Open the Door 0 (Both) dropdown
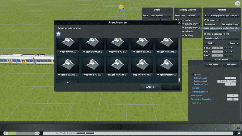The height and width of the screenshot is (136, 242). (161, 16)
